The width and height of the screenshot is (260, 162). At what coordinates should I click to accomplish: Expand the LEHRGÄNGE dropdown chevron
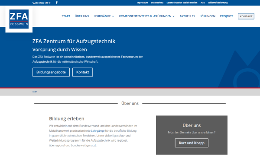coord(113,16)
